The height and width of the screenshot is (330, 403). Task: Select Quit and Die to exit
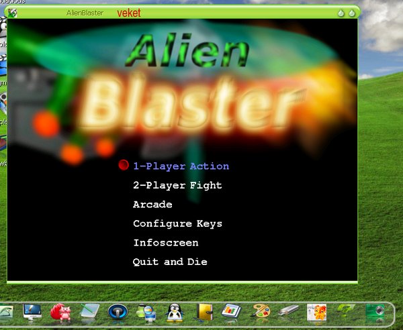coord(170,262)
